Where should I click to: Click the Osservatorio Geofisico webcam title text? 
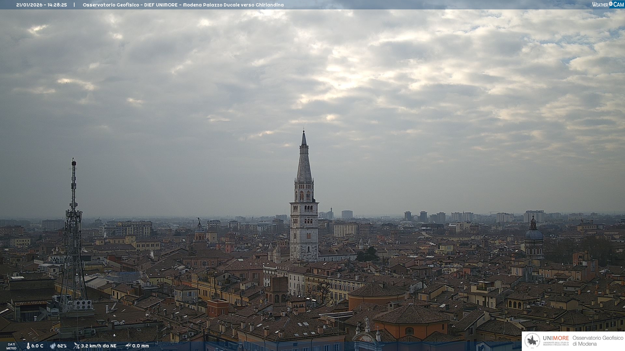(x=183, y=5)
